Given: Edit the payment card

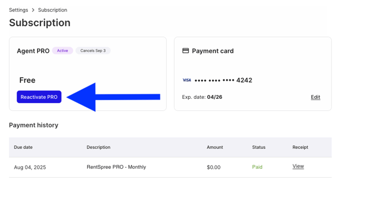Looking at the screenshot, I should pyautogui.click(x=315, y=97).
